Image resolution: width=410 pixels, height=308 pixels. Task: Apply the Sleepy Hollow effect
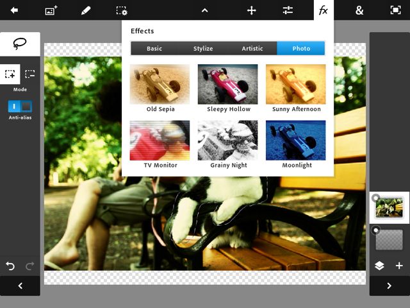(228, 89)
